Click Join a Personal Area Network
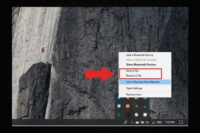 (x=145, y=82)
